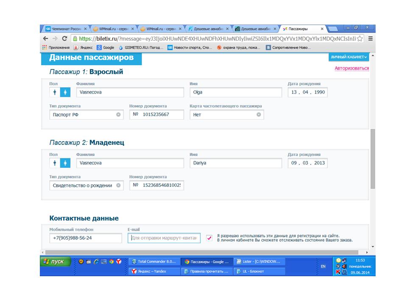
Task: Bookmark this page with the star icon
Action: (360, 39)
